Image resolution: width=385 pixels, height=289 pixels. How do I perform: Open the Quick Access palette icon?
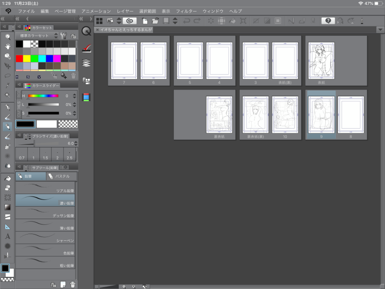tap(86, 31)
